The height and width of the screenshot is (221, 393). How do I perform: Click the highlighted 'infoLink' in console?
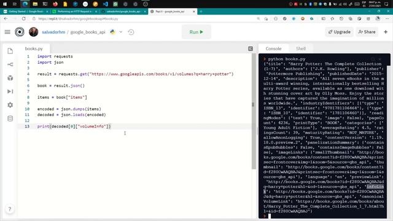[375, 187]
